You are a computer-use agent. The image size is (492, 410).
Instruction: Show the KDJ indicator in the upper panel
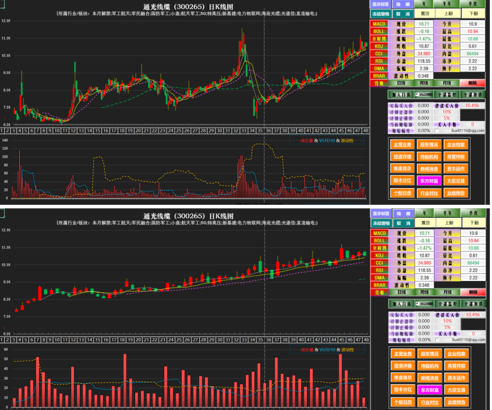pyautogui.click(x=379, y=46)
